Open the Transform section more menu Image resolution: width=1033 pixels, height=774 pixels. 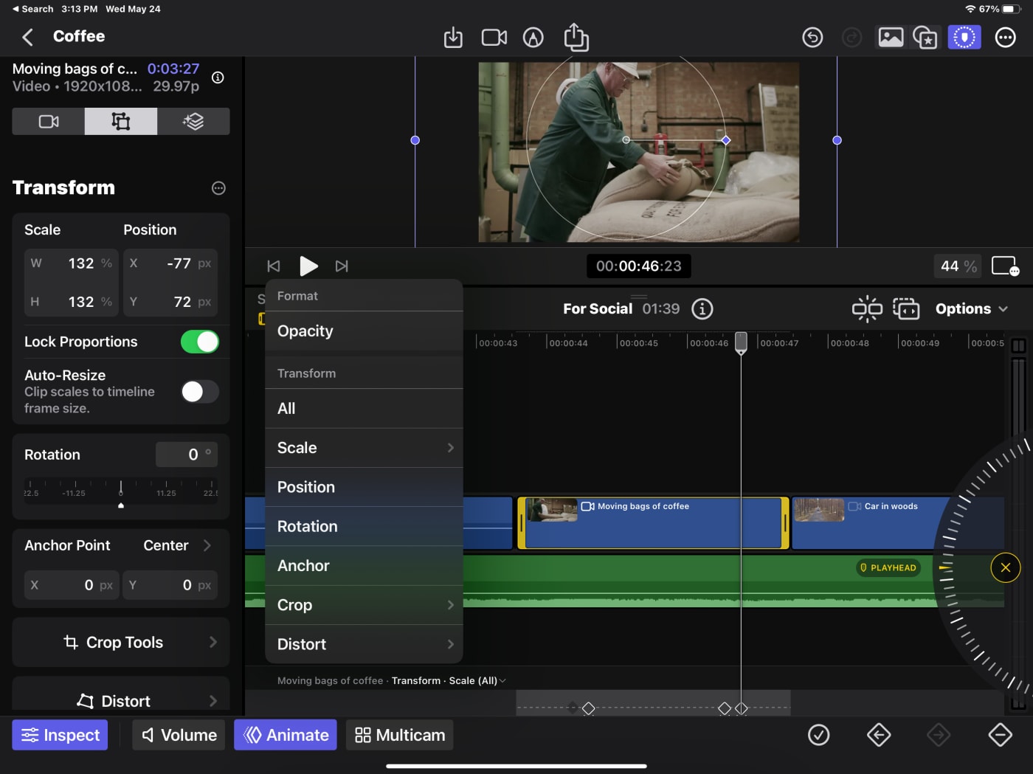[x=218, y=188]
